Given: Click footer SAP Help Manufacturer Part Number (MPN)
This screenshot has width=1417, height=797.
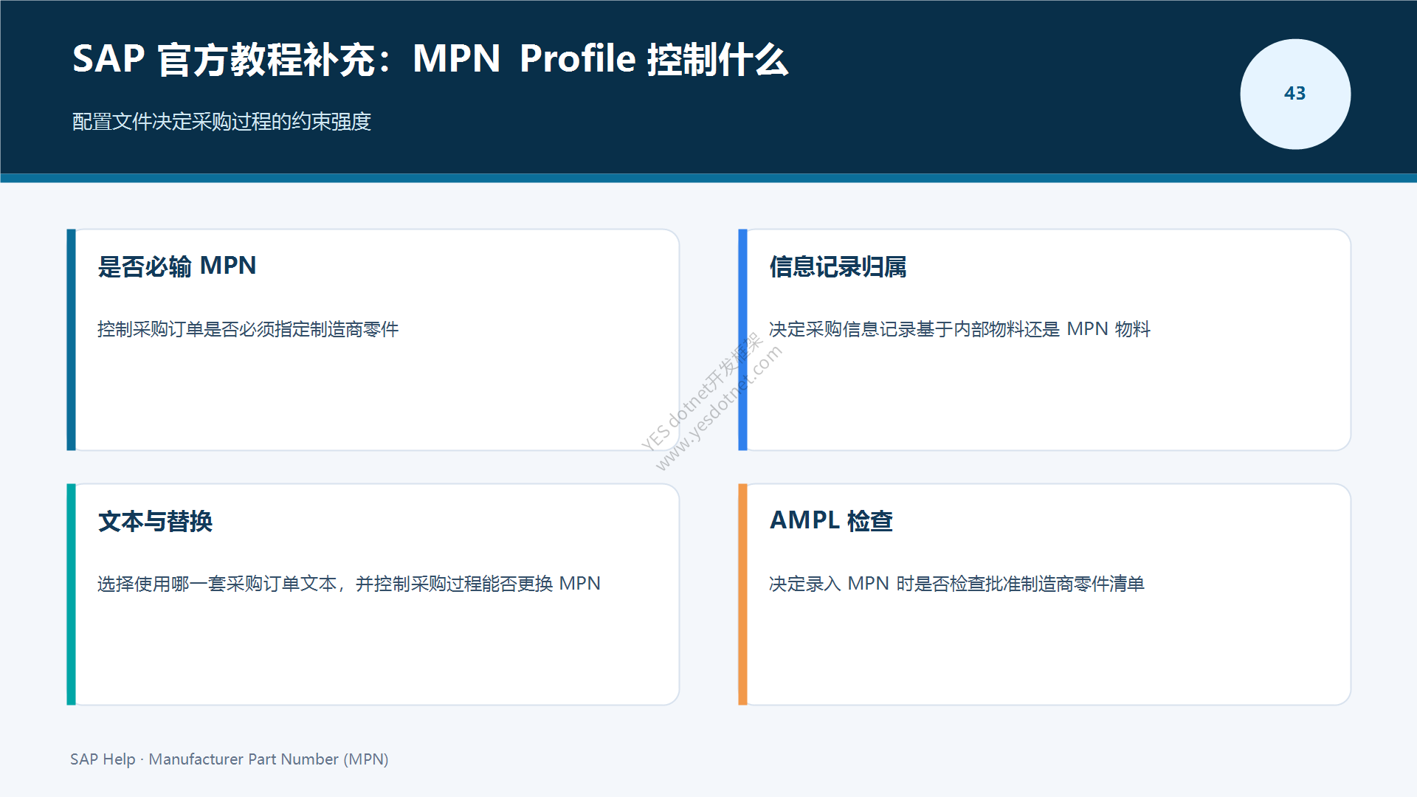Looking at the screenshot, I should click(x=230, y=759).
